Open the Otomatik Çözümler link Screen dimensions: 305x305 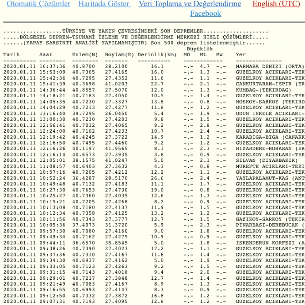click(38, 4)
